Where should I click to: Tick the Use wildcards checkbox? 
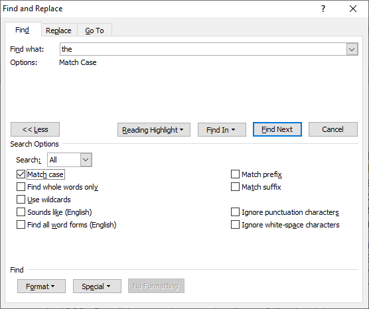[21, 200]
